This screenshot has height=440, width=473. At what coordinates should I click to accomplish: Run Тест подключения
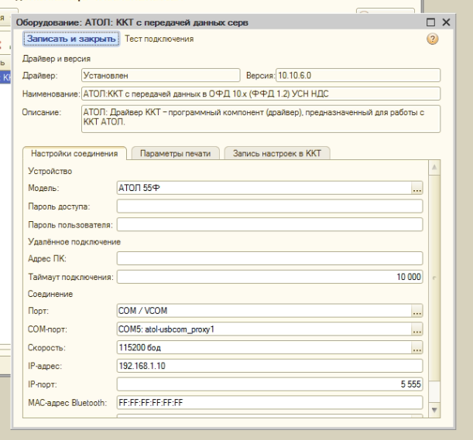[x=159, y=39]
